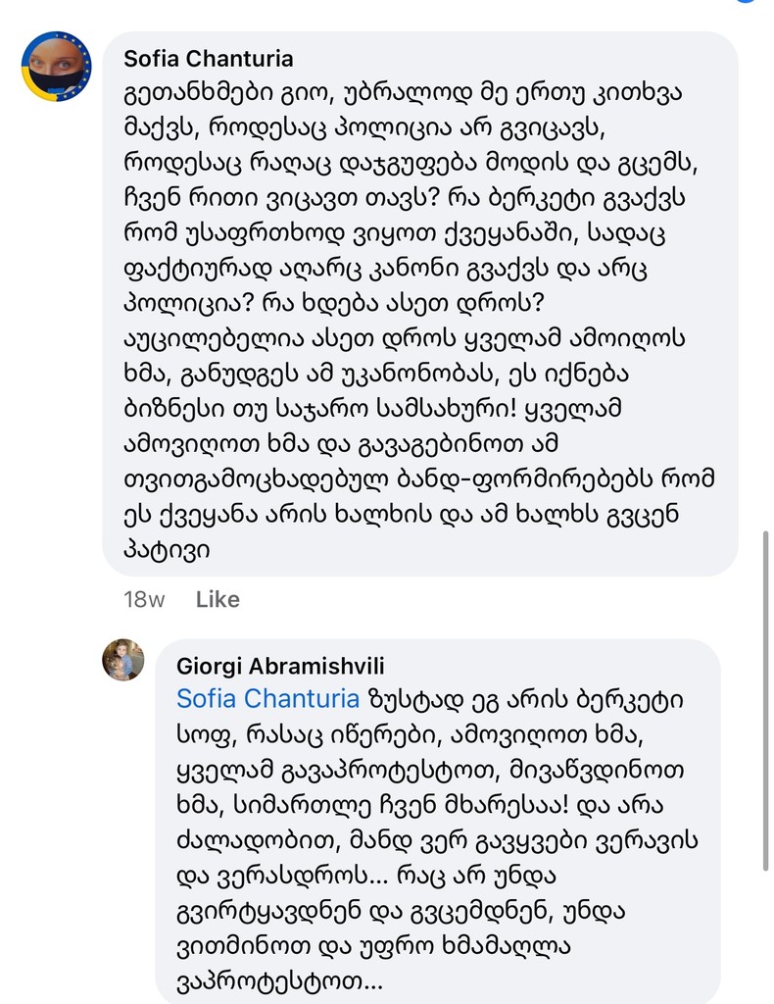Click the first line of Sofia's comment text
Viewport: 774px width, 1004px height.
[402, 93]
